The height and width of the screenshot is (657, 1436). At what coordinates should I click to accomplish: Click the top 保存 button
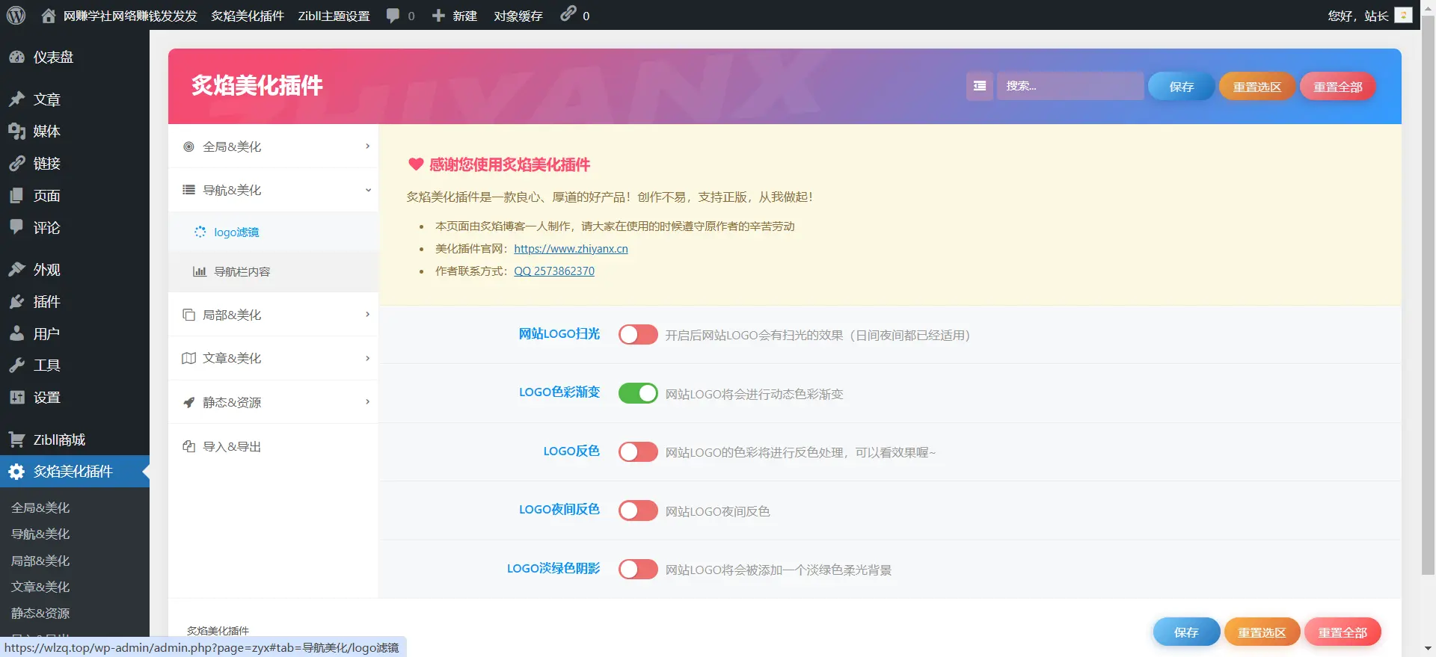pyautogui.click(x=1181, y=87)
